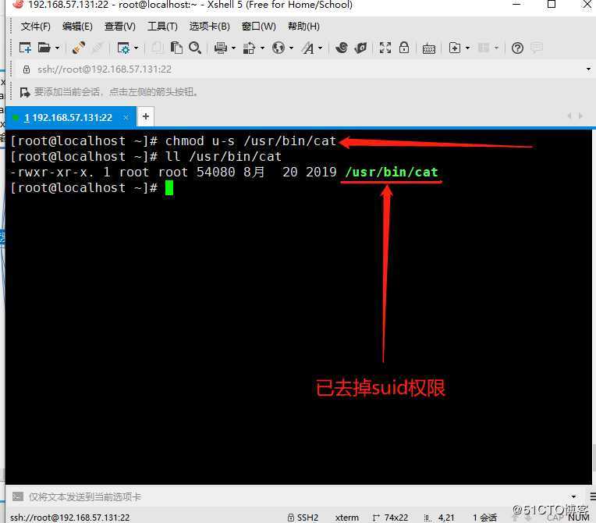This screenshot has width=596, height=523.
Task: Click the Print icon
Action: (x=221, y=48)
